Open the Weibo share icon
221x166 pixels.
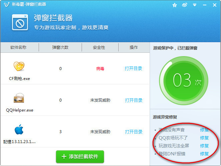[x=184, y=5]
